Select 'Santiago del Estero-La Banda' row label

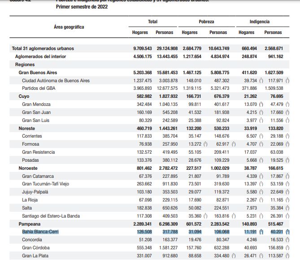(51, 216)
